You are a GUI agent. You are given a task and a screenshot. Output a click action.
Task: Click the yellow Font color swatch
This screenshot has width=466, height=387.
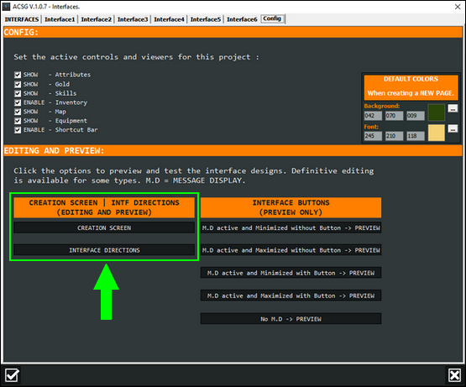click(436, 133)
